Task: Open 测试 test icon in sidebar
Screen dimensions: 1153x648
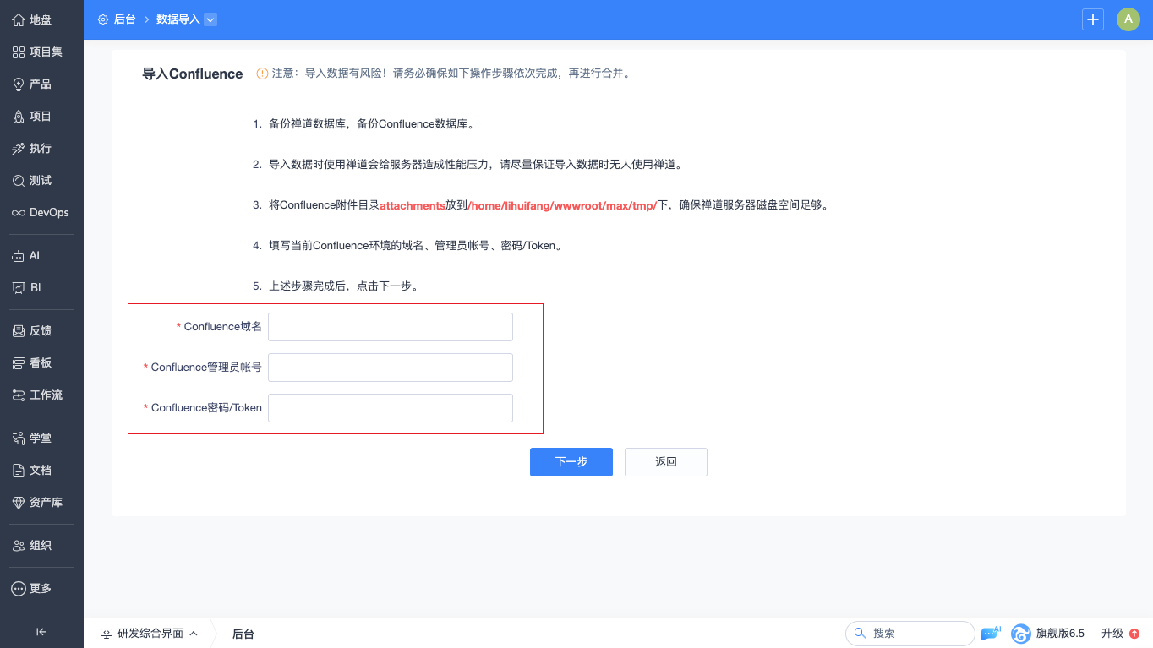Action: [x=19, y=180]
